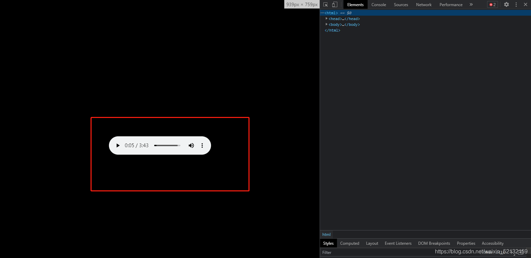Click the 0:05 / 3:43 time display
Image resolution: width=531 pixels, height=258 pixels.
[136, 145]
